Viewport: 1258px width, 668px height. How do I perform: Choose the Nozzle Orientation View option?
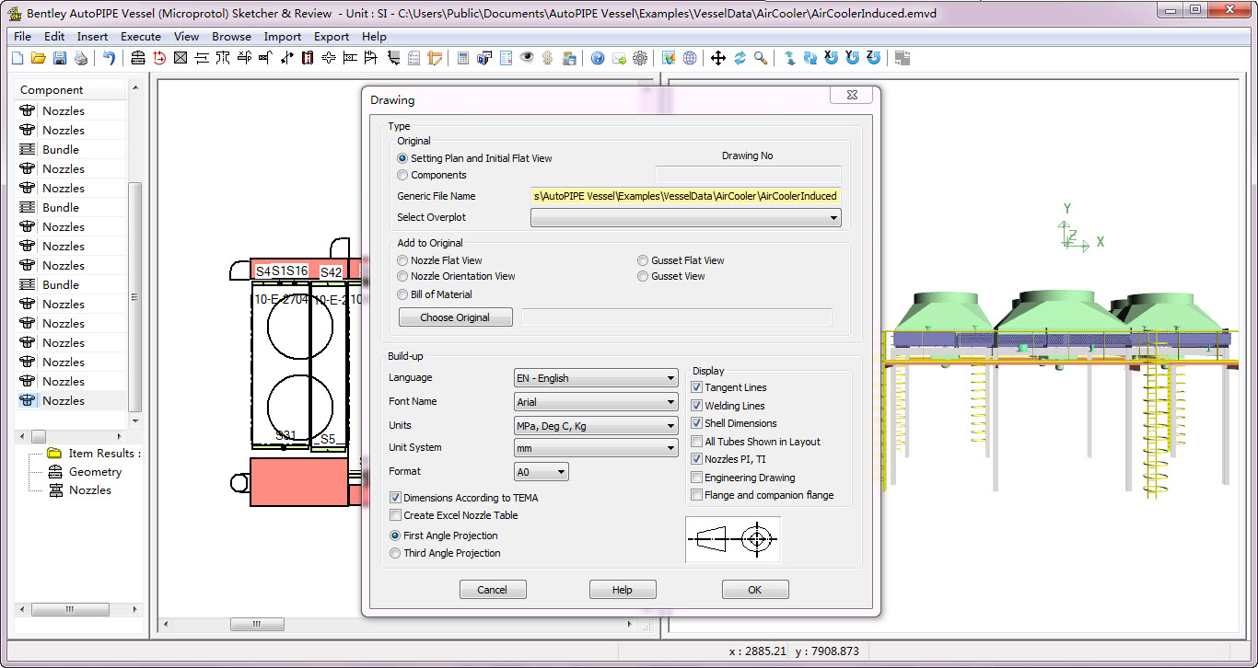(456, 276)
